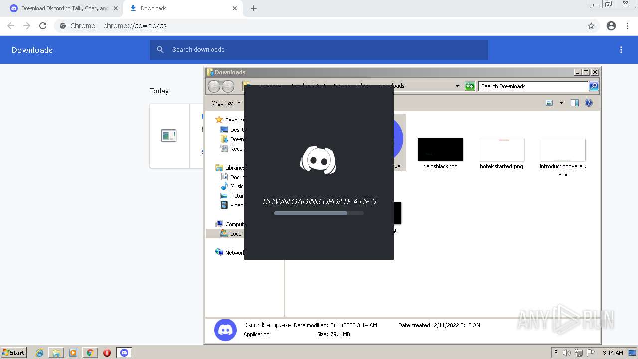Viewport: 638px width, 359px height.
Task: Select the introductionoverall.png file thumbnail
Action: [563, 150]
